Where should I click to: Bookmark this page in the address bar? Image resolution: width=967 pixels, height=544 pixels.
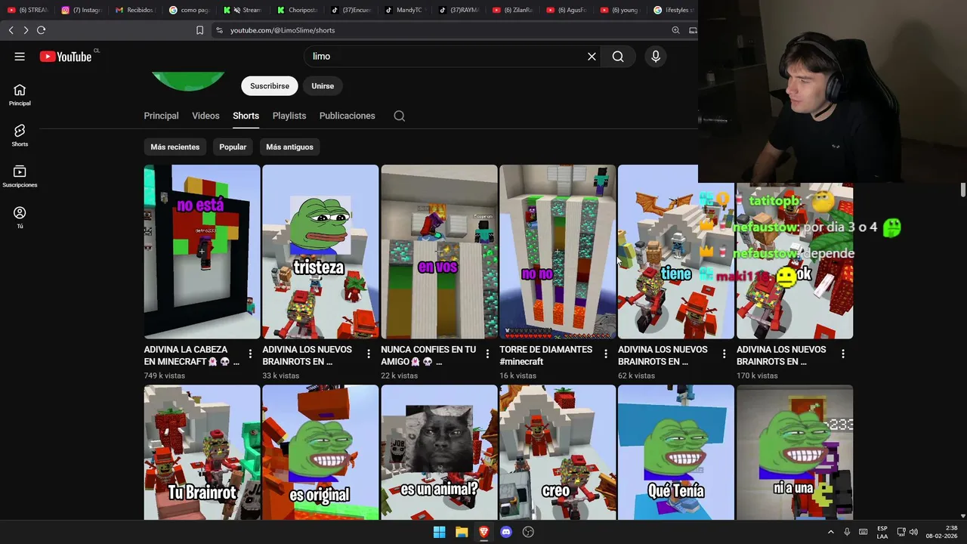(199, 30)
